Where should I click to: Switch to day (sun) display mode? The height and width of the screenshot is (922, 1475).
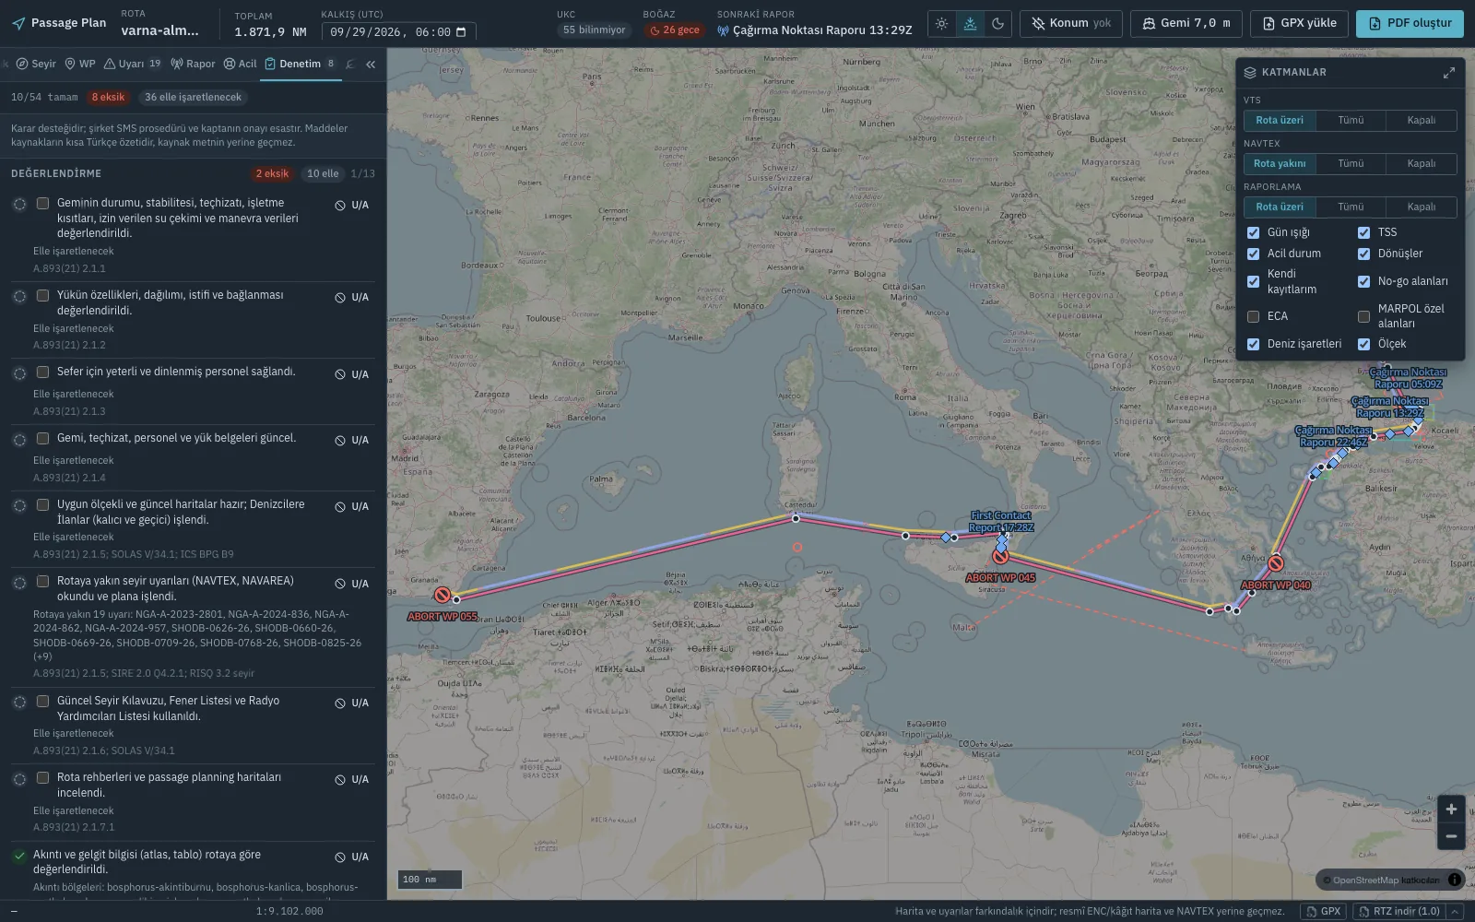pos(941,24)
